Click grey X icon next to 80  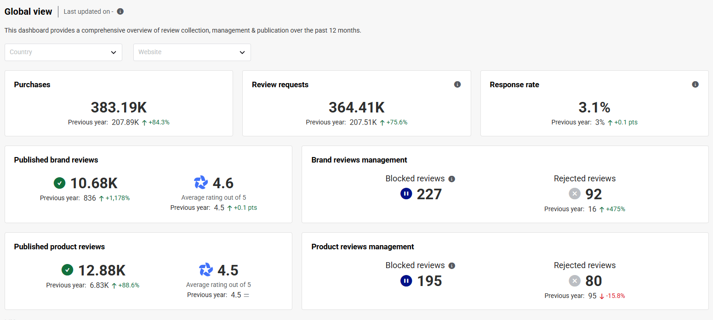(x=575, y=281)
